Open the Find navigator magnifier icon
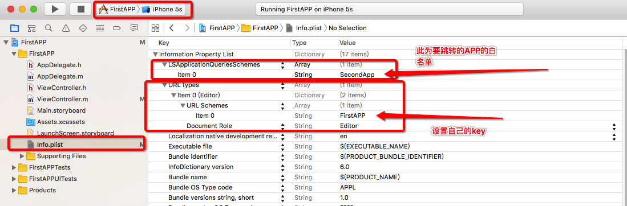 point(48,28)
